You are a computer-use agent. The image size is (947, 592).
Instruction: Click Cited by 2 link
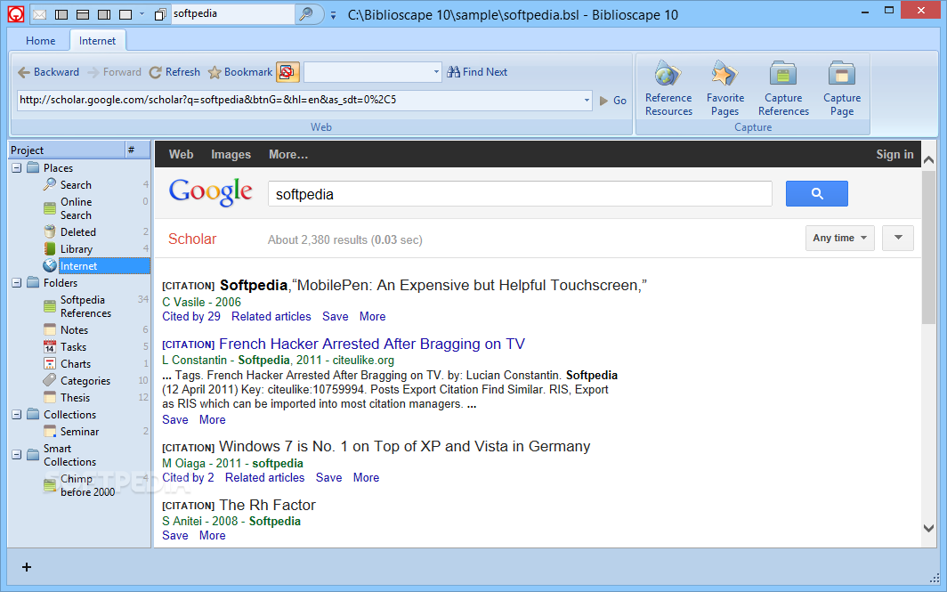188,477
